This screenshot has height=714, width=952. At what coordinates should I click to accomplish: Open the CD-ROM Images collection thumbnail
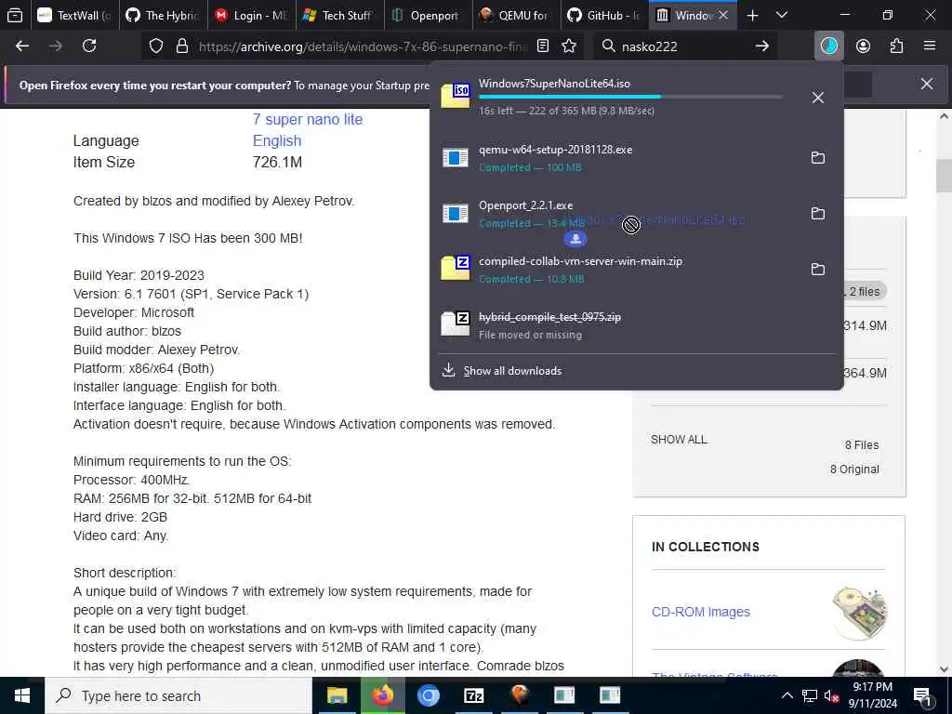pyautogui.click(x=859, y=612)
